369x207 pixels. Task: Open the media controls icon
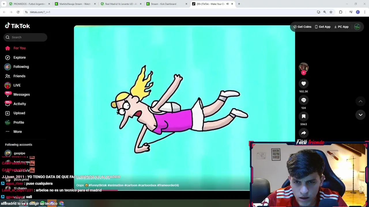351,12
